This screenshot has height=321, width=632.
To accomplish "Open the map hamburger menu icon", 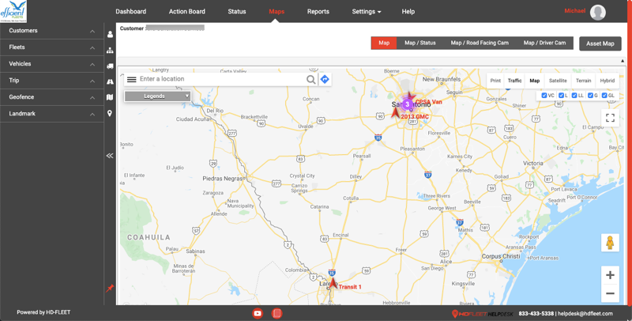I will [x=131, y=79].
